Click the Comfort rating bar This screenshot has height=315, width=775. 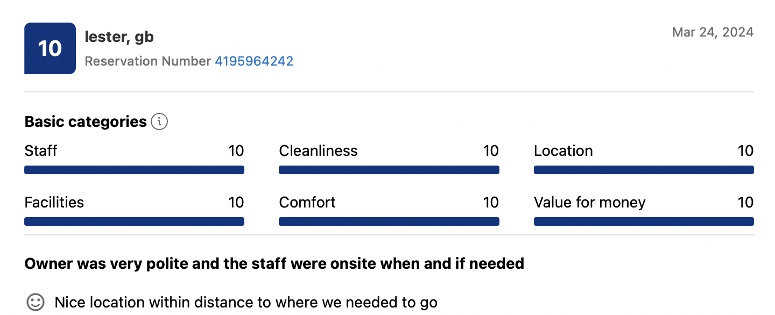389,221
